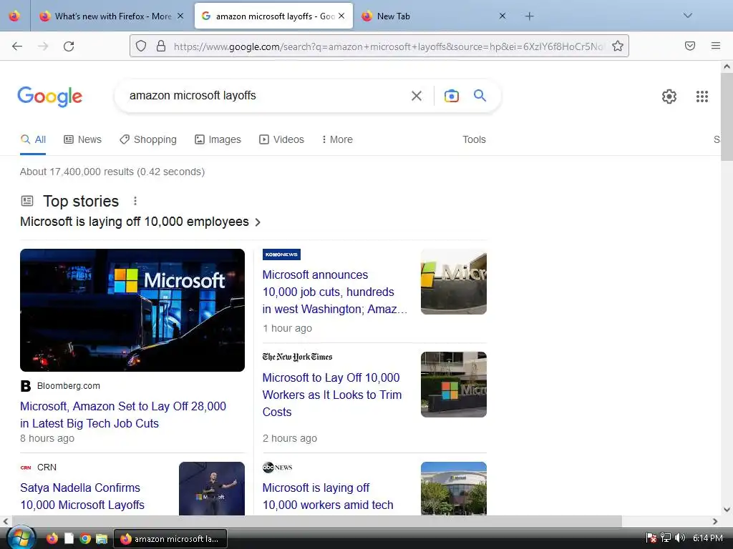Open Bloomberg 'Microsoft, Amazon Set to Lay Off 28,000' article
The height and width of the screenshot is (549, 733).
[x=123, y=415]
